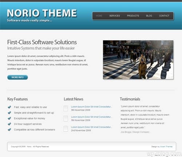Click the footer copyright notice text
The height and width of the screenshot is (157, 182).
click(x=30, y=146)
